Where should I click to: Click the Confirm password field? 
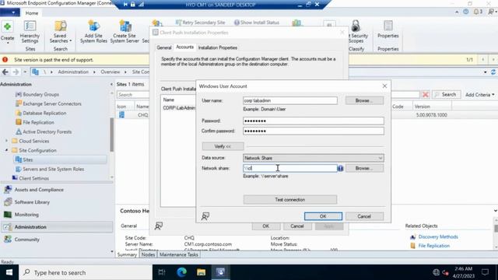click(x=313, y=131)
